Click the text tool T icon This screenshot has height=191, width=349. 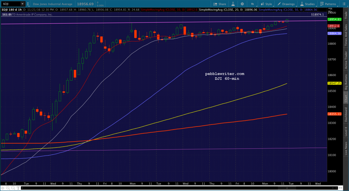[x=18, y=188]
